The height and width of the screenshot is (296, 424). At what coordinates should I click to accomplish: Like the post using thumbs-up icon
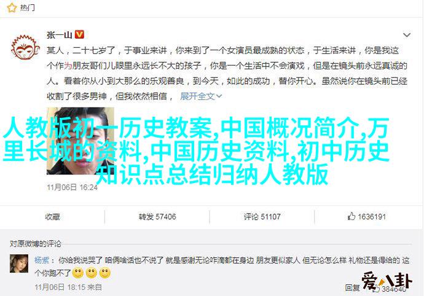pos(351,216)
